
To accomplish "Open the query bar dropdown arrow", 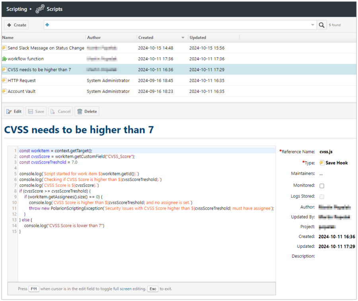I will [x=313, y=25].
